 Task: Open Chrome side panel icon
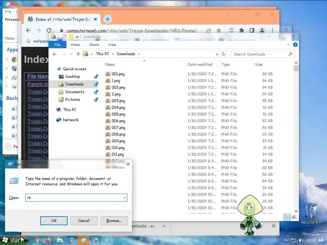[x=252, y=30]
